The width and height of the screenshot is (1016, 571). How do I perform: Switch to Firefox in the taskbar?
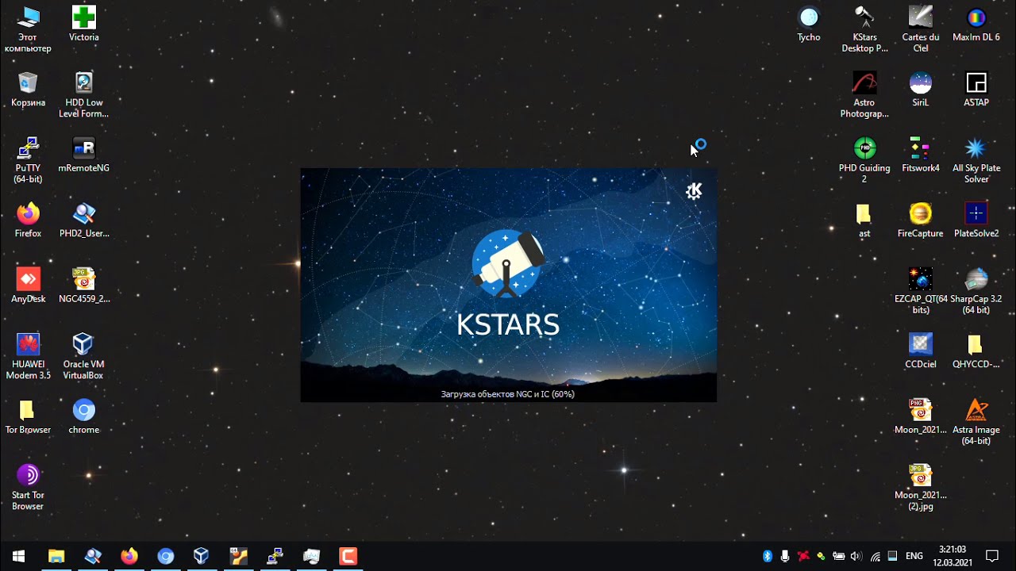pyautogui.click(x=129, y=556)
